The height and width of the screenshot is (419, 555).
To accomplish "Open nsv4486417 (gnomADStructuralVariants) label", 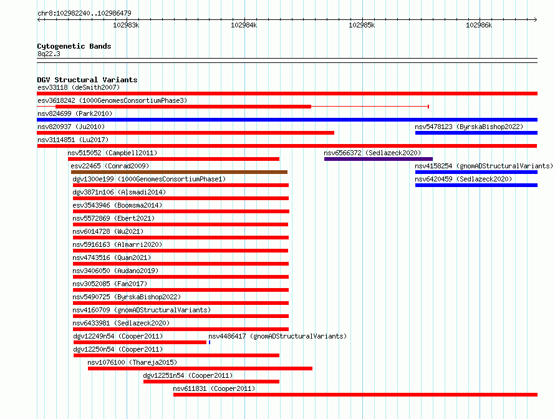I will tap(277, 336).
